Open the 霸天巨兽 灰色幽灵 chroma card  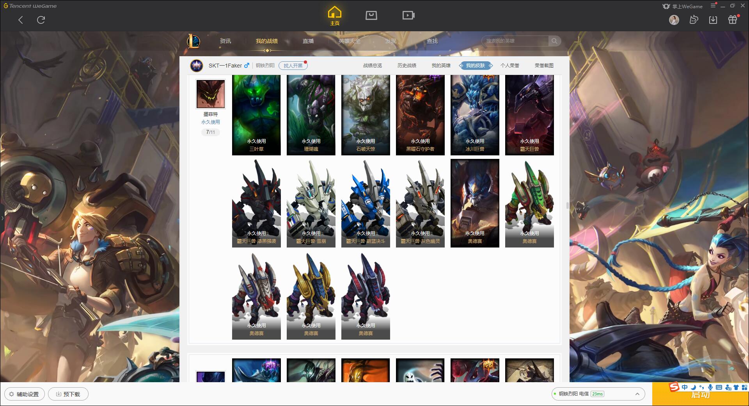[420, 203]
